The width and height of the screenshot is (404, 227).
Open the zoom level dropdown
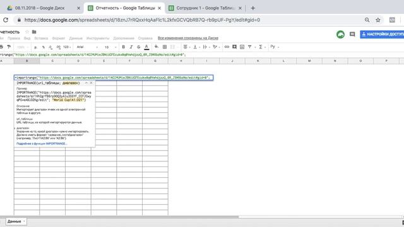point(23,47)
